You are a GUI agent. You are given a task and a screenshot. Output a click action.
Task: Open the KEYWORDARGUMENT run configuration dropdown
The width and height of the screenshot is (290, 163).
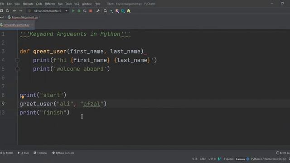click(48, 11)
